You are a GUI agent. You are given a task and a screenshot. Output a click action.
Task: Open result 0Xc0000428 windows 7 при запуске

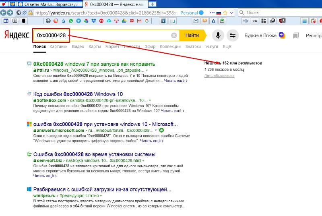point(94,64)
